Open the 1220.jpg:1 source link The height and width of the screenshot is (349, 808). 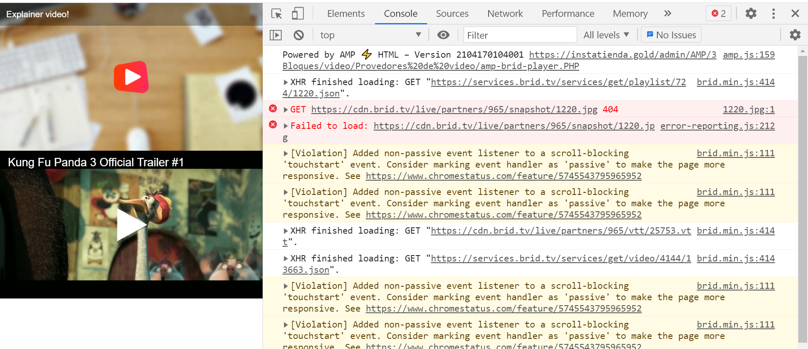pos(749,109)
